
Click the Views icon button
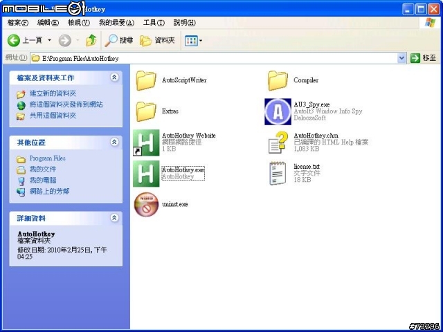(191, 41)
